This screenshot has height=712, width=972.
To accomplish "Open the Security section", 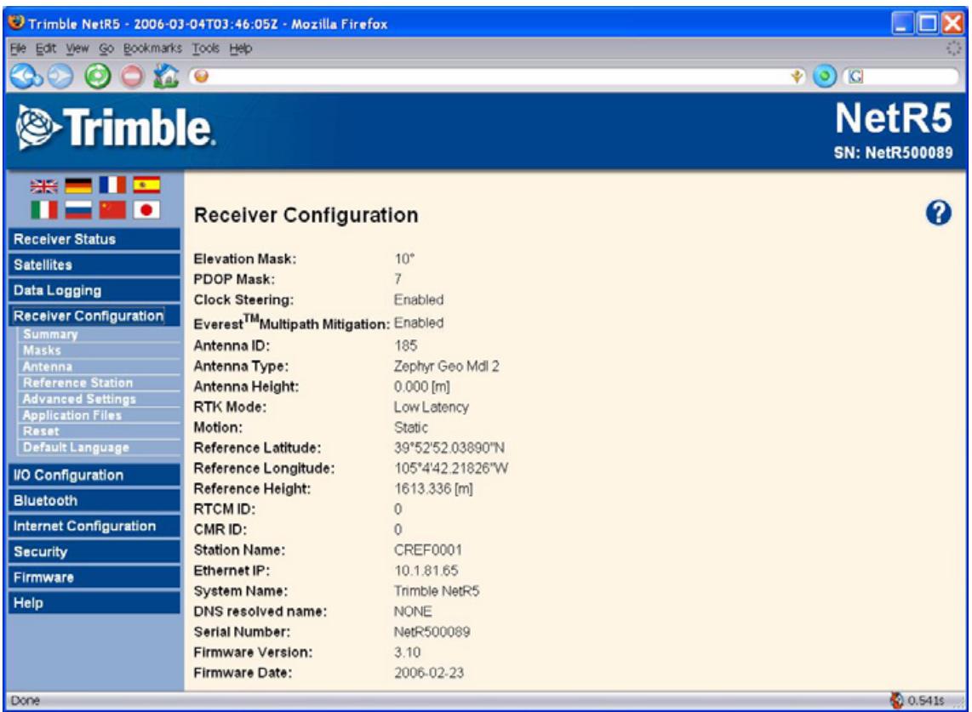I will 94,551.
